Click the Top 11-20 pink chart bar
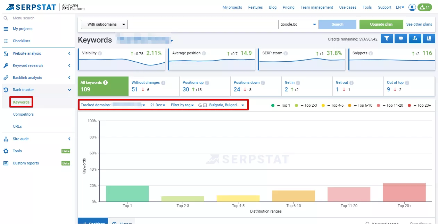This screenshot has height=224, width=438. click(x=349, y=194)
